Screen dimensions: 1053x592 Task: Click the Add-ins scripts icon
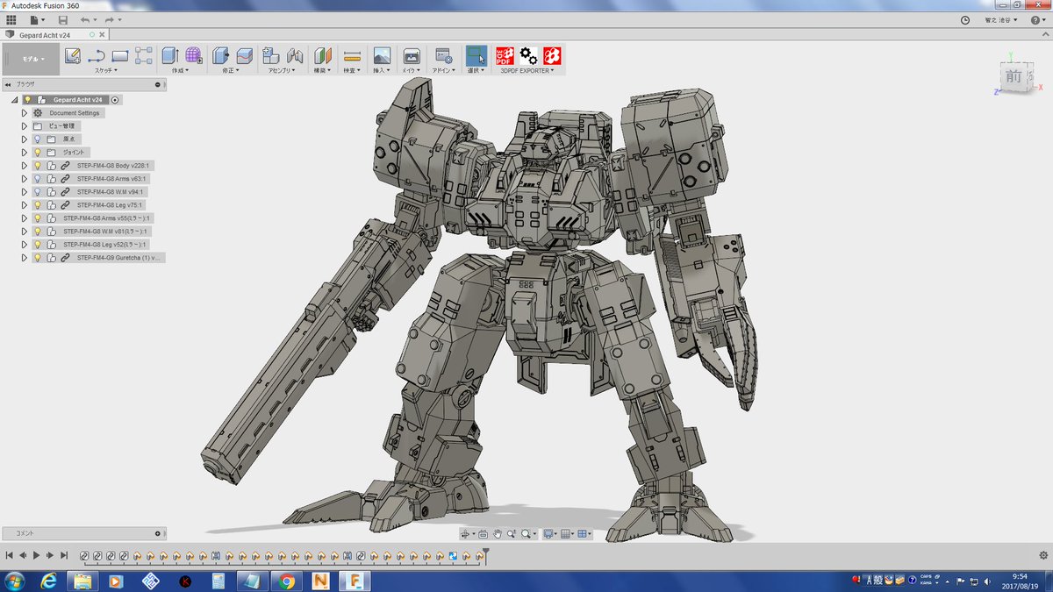click(443, 55)
